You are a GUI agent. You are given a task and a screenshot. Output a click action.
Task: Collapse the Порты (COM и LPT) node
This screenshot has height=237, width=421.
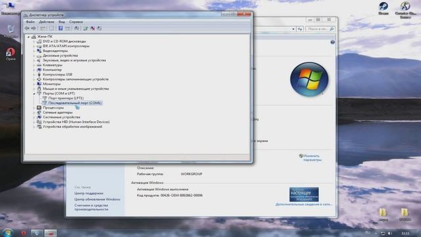[34, 93]
